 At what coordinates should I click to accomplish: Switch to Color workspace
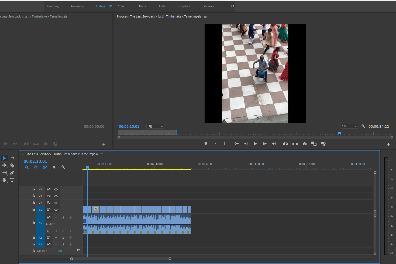[121, 6]
